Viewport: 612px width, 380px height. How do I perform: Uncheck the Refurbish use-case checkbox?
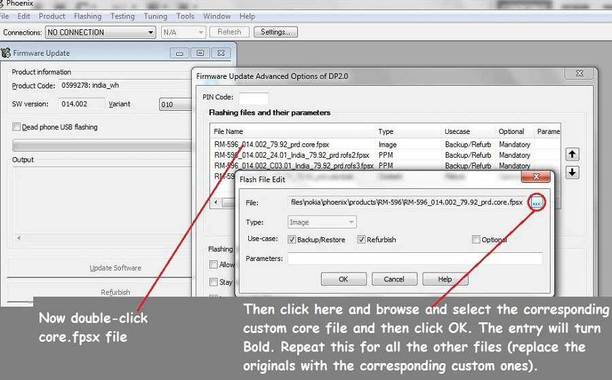pos(361,239)
